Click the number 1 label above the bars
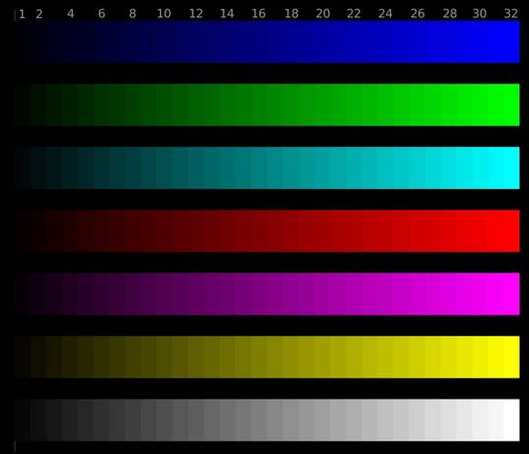The height and width of the screenshot is (454, 529). click(x=22, y=15)
